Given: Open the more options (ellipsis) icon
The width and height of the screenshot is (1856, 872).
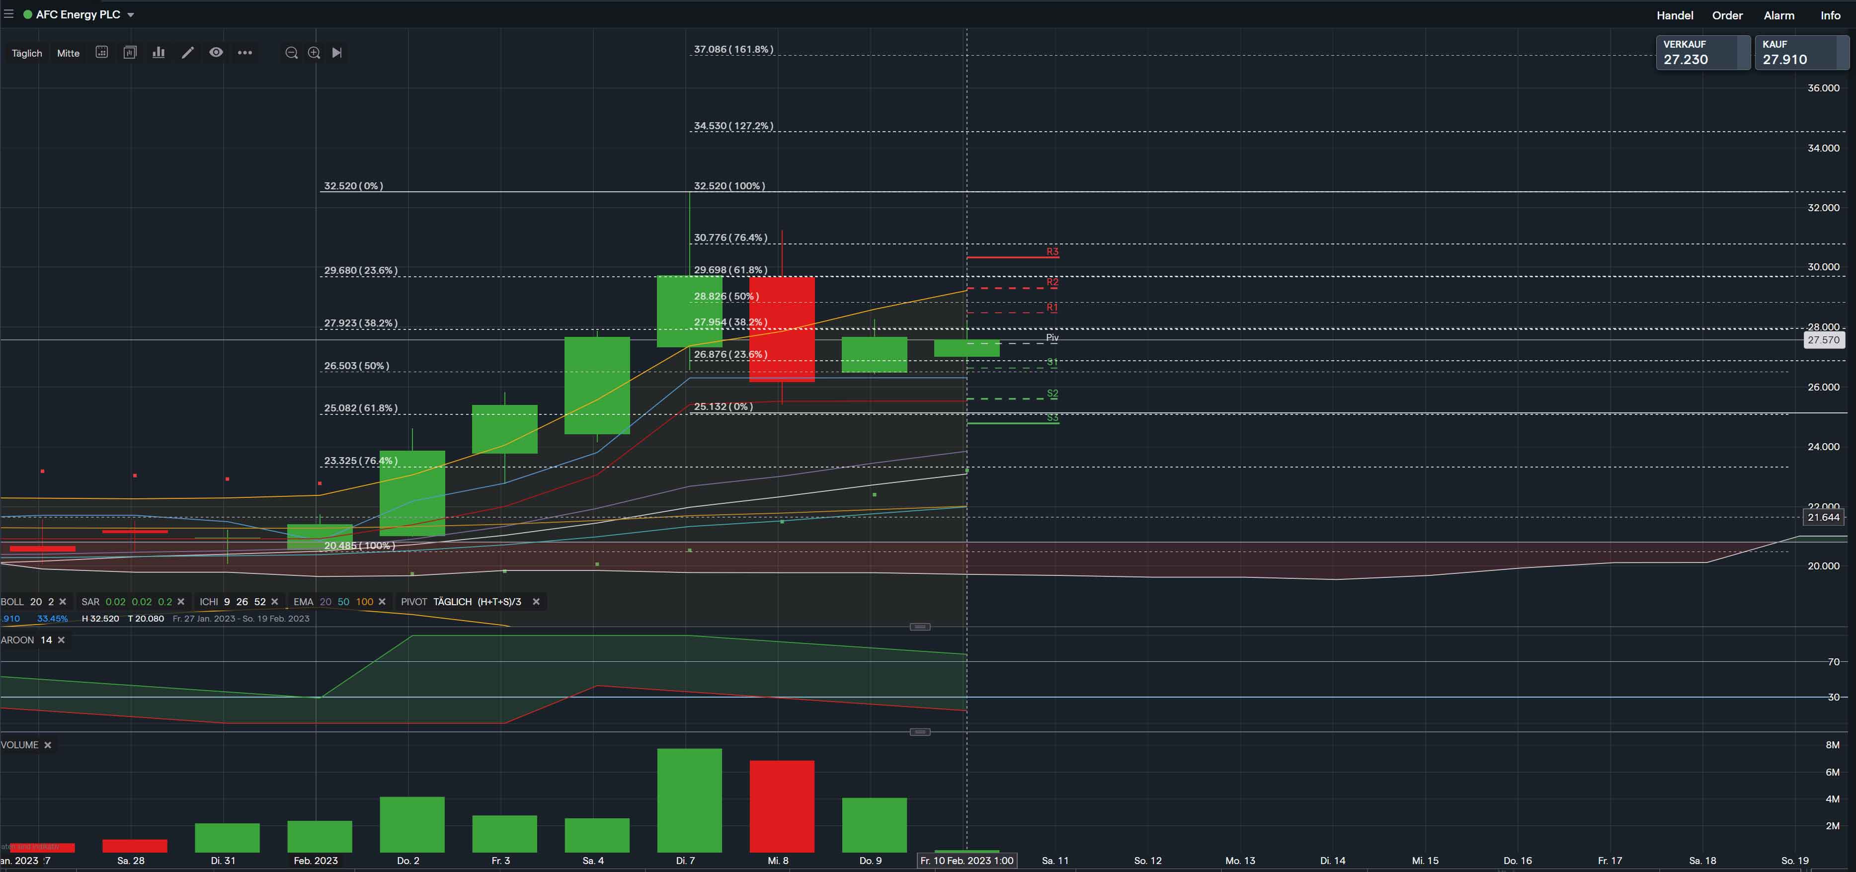Looking at the screenshot, I should [x=245, y=53].
